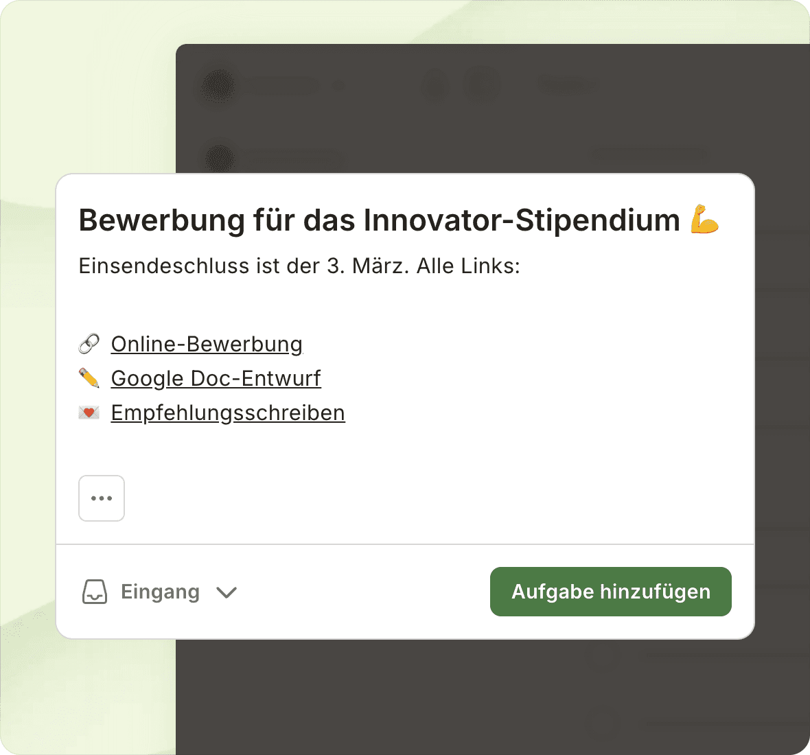Select the Eingang project label
The image size is (810, 755).
tap(160, 592)
